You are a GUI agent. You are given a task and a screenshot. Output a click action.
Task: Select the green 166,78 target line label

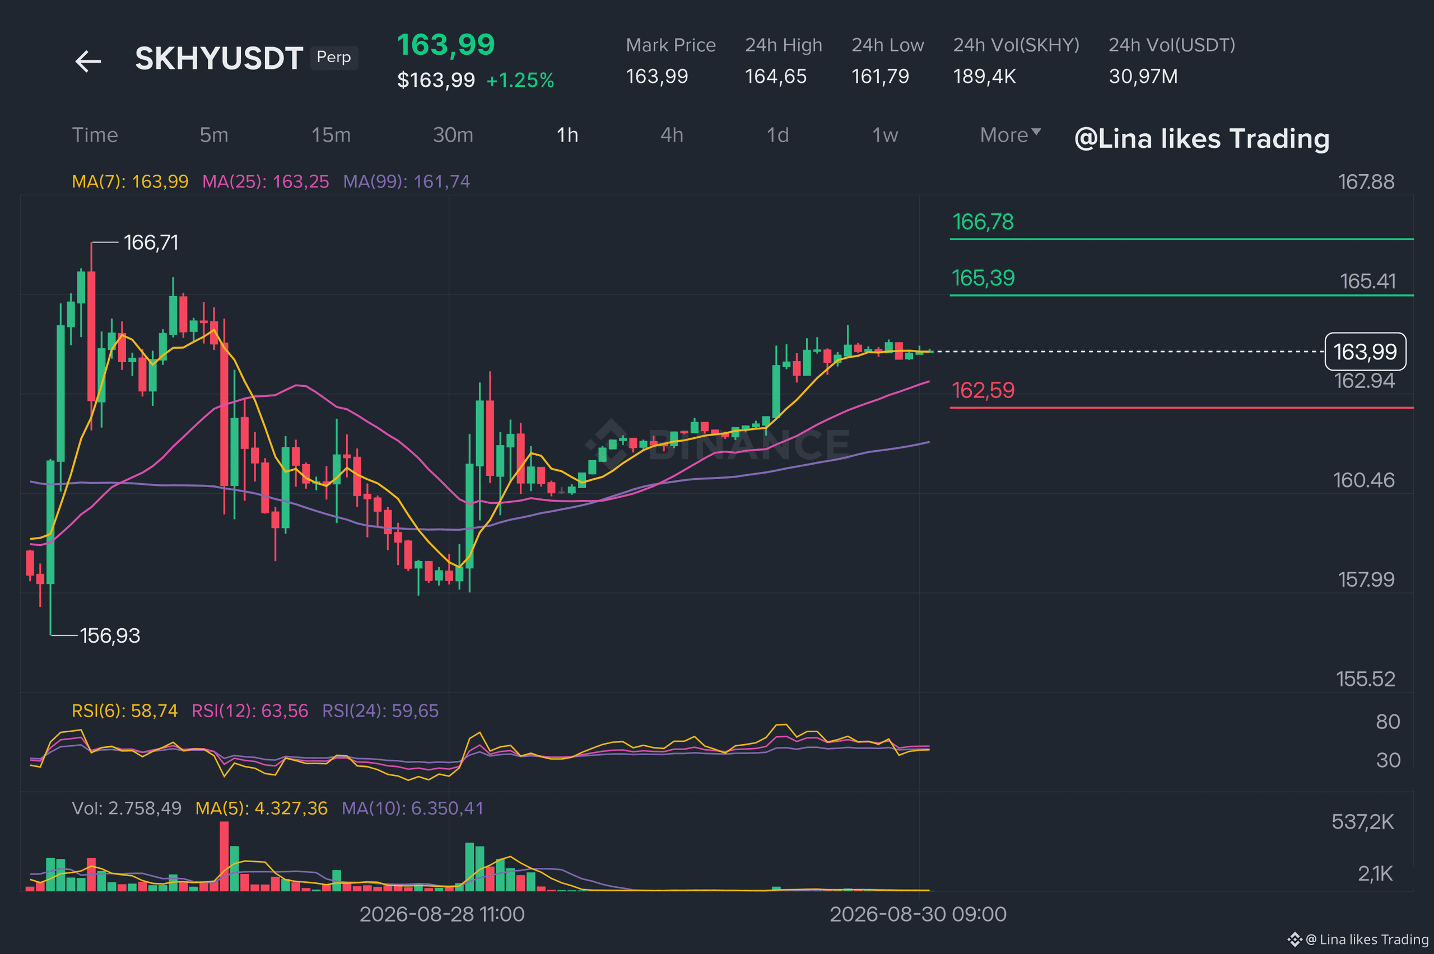tap(983, 222)
